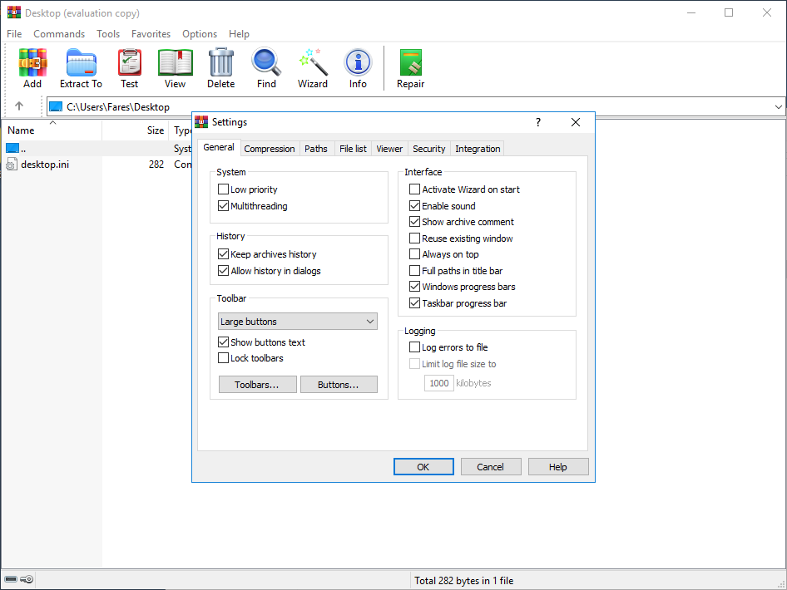Screen dimensions: 787x590
Task: Launch the Wizard toolbar icon
Action: (x=313, y=62)
